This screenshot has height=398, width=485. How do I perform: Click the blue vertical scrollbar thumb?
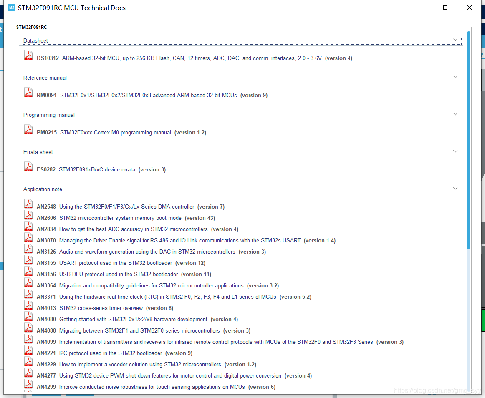(469, 140)
